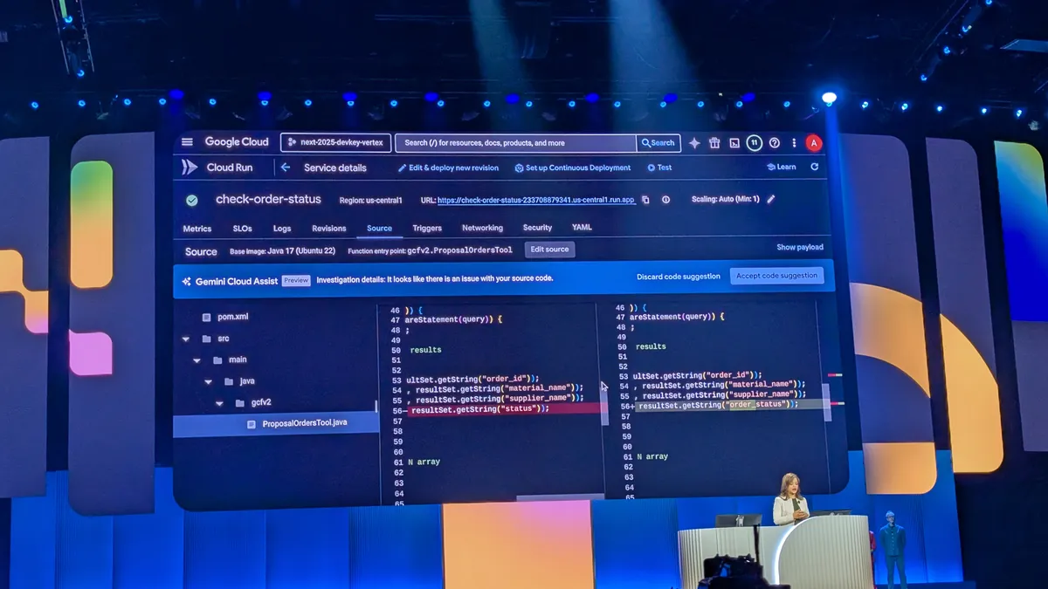Switch to the Triggers tab
Screen dimensions: 1048x589
click(x=427, y=229)
